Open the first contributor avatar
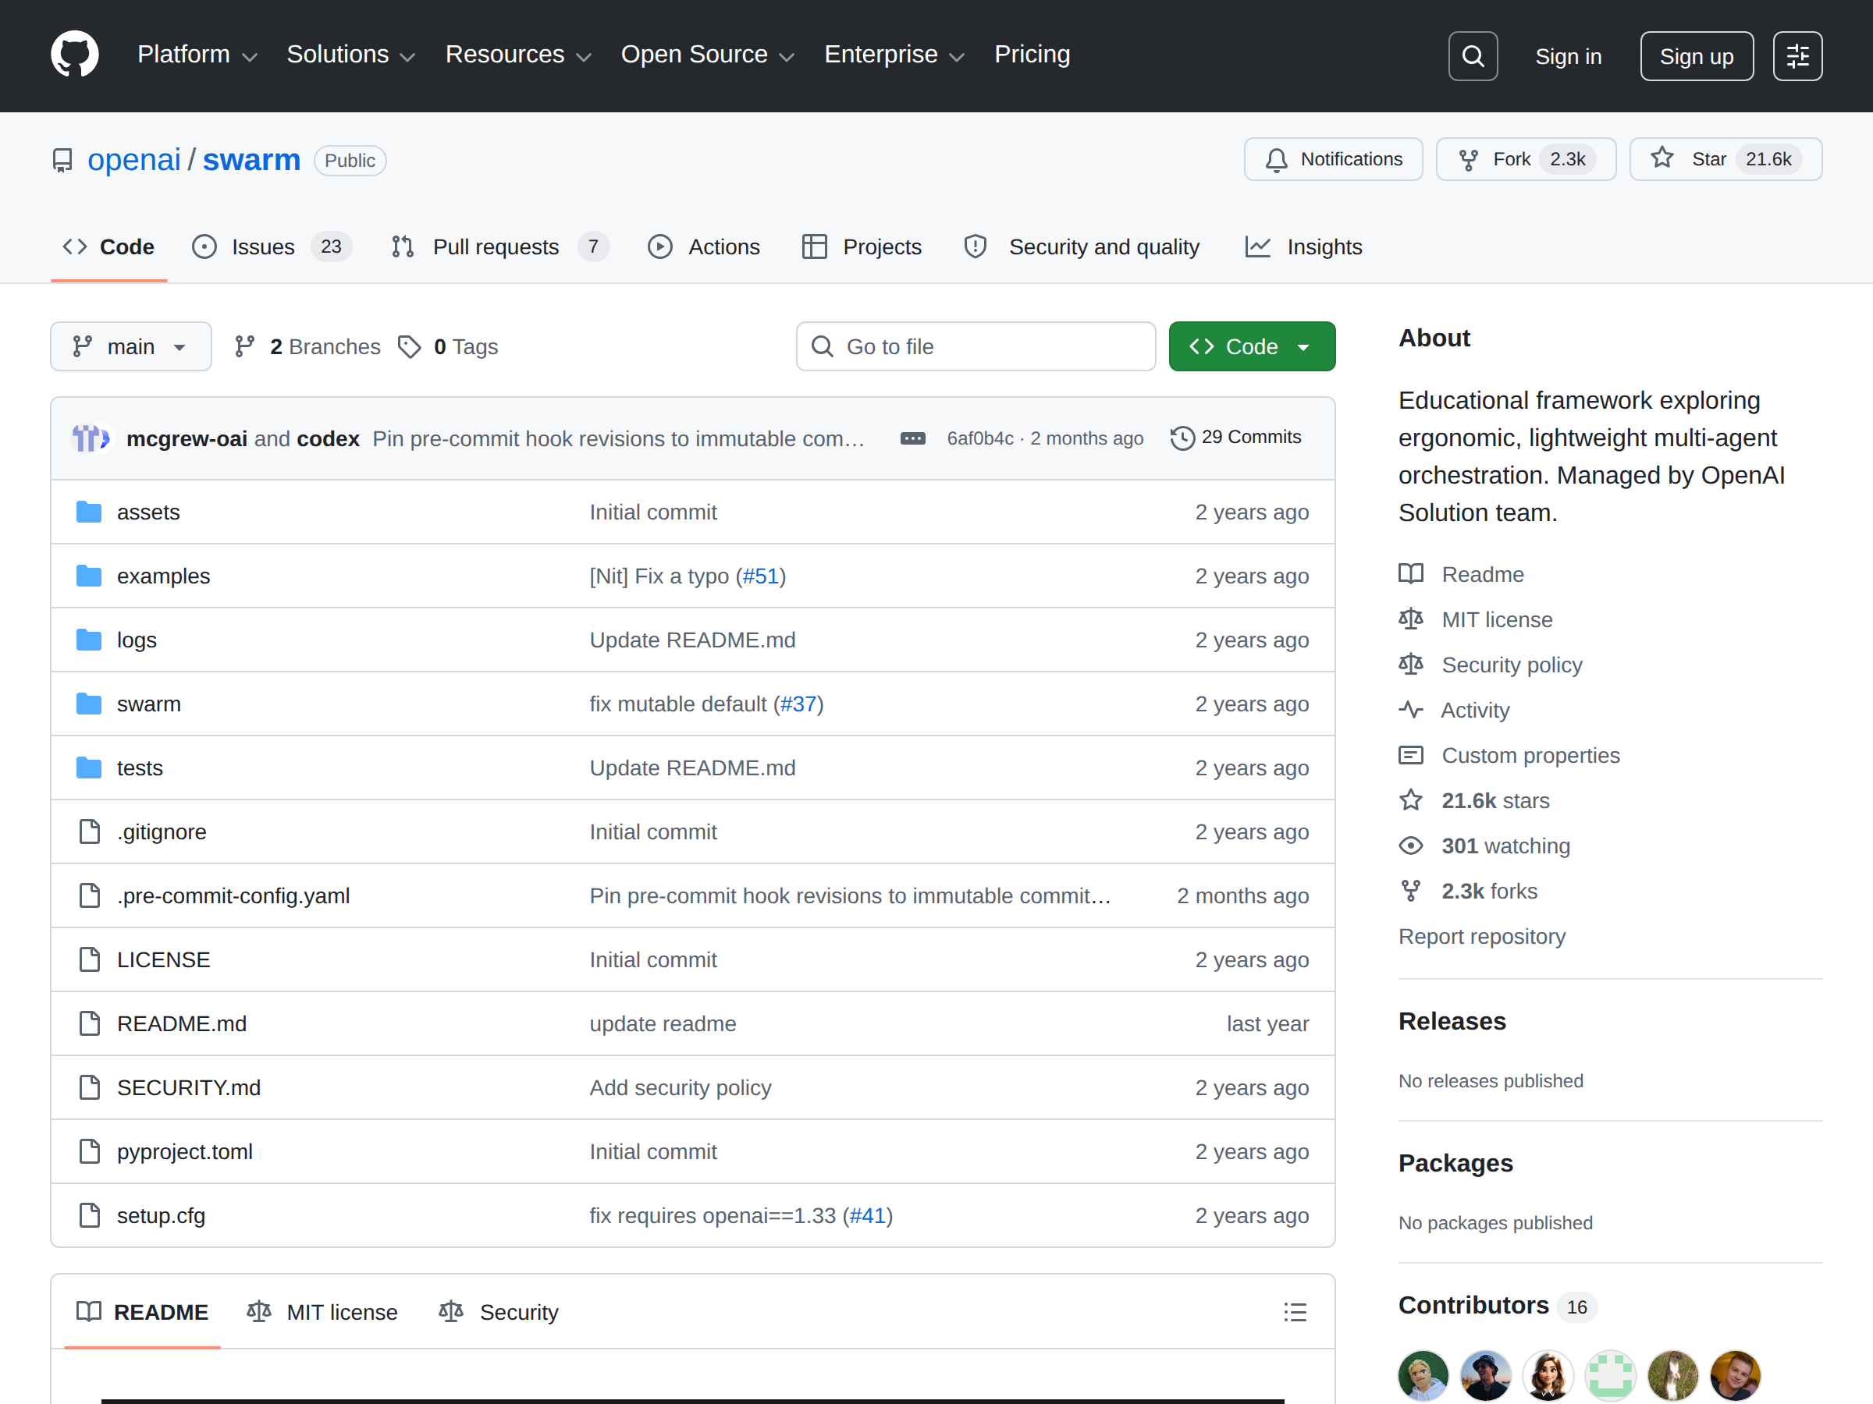Screen dimensions: 1873x1404 pos(1423,1374)
